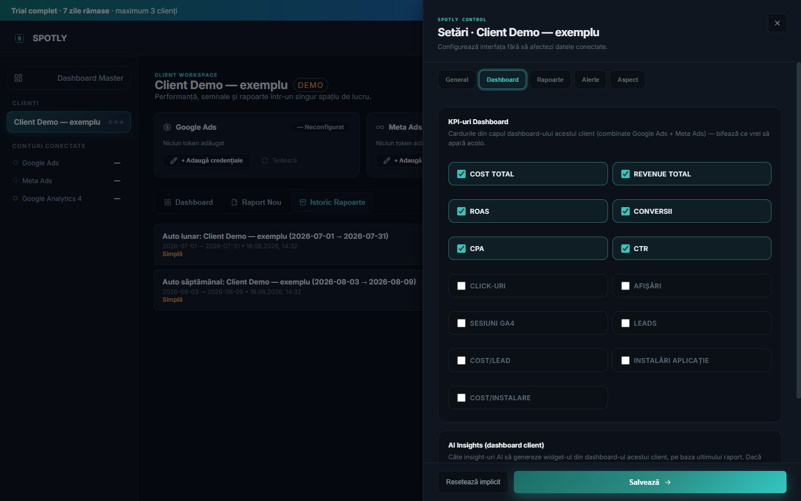Click the DEMO badge next to client name
Screen dimensions: 801x501
pyautogui.click(x=310, y=85)
